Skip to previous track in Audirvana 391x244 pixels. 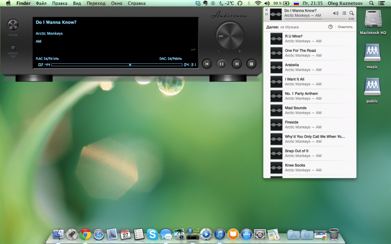tap(207, 64)
